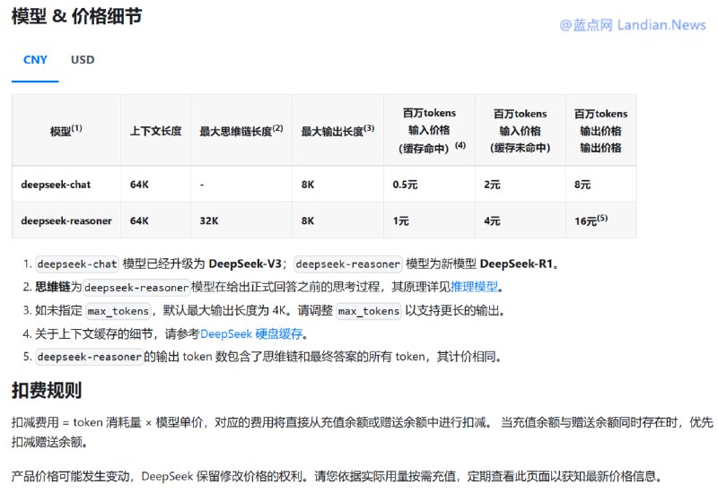Image resolution: width=718 pixels, height=493 pixels.
Task: Click the deepseek-reasoner code tag in footnote 2
Action: [x=136, y=287]
